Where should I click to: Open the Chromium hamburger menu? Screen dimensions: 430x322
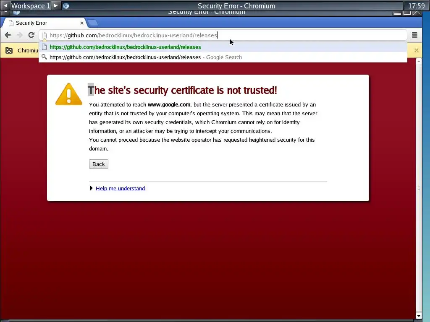[x=414, y=35]
